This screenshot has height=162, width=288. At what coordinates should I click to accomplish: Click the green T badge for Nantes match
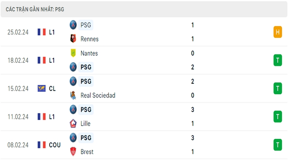278,60
